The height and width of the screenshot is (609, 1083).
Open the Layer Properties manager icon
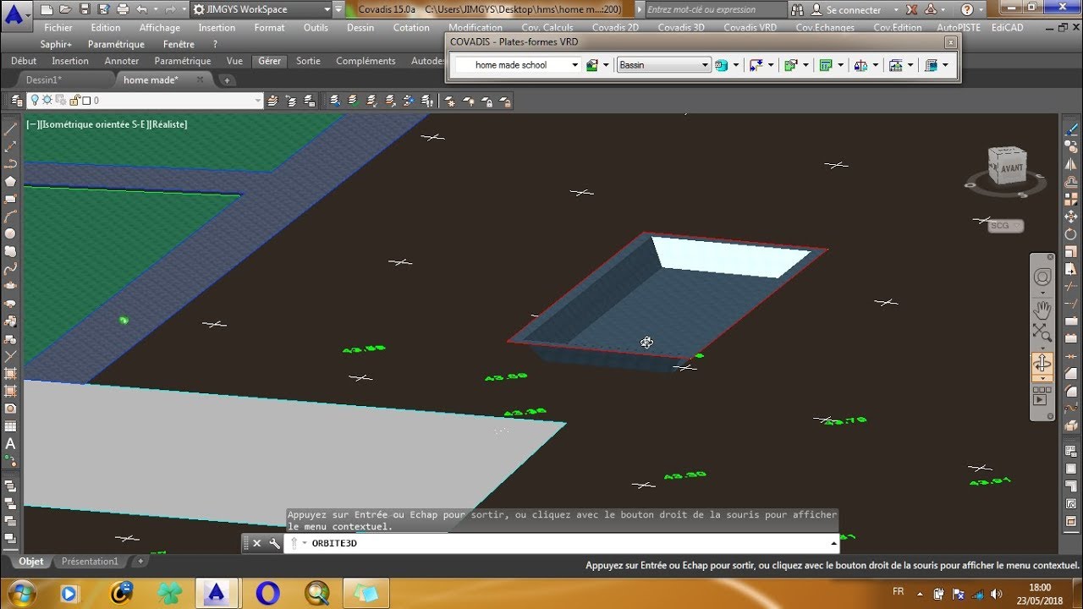[15, 100]
